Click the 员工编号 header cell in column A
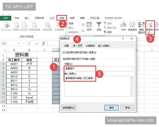 14,60
